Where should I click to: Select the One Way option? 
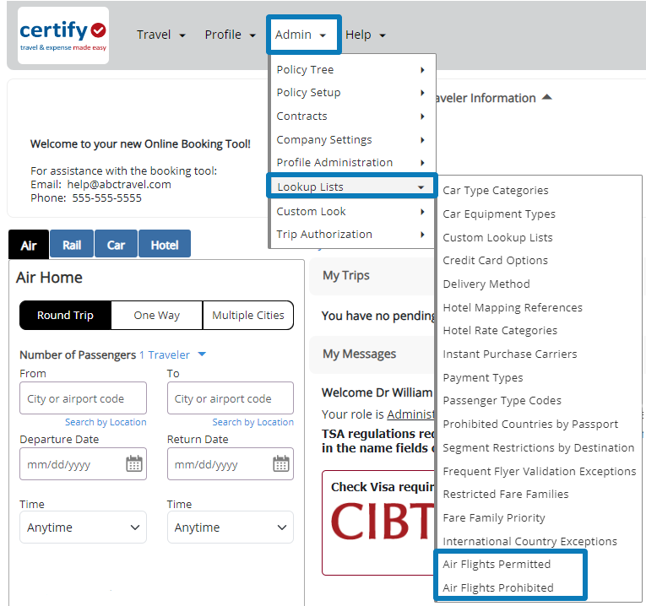[156, 315]
